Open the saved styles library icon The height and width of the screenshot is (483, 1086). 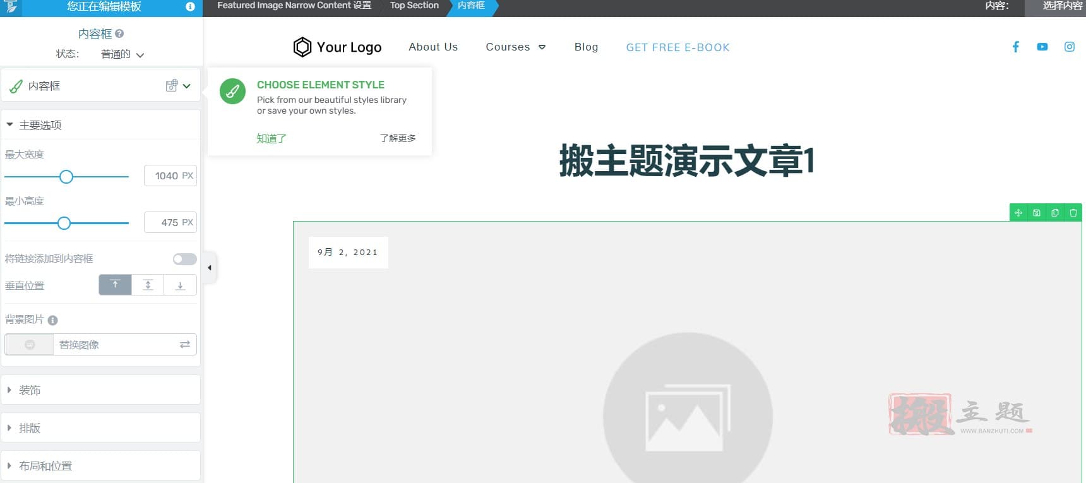172,86
